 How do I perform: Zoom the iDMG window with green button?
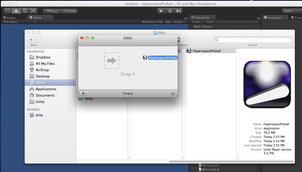tap(93, 38)
